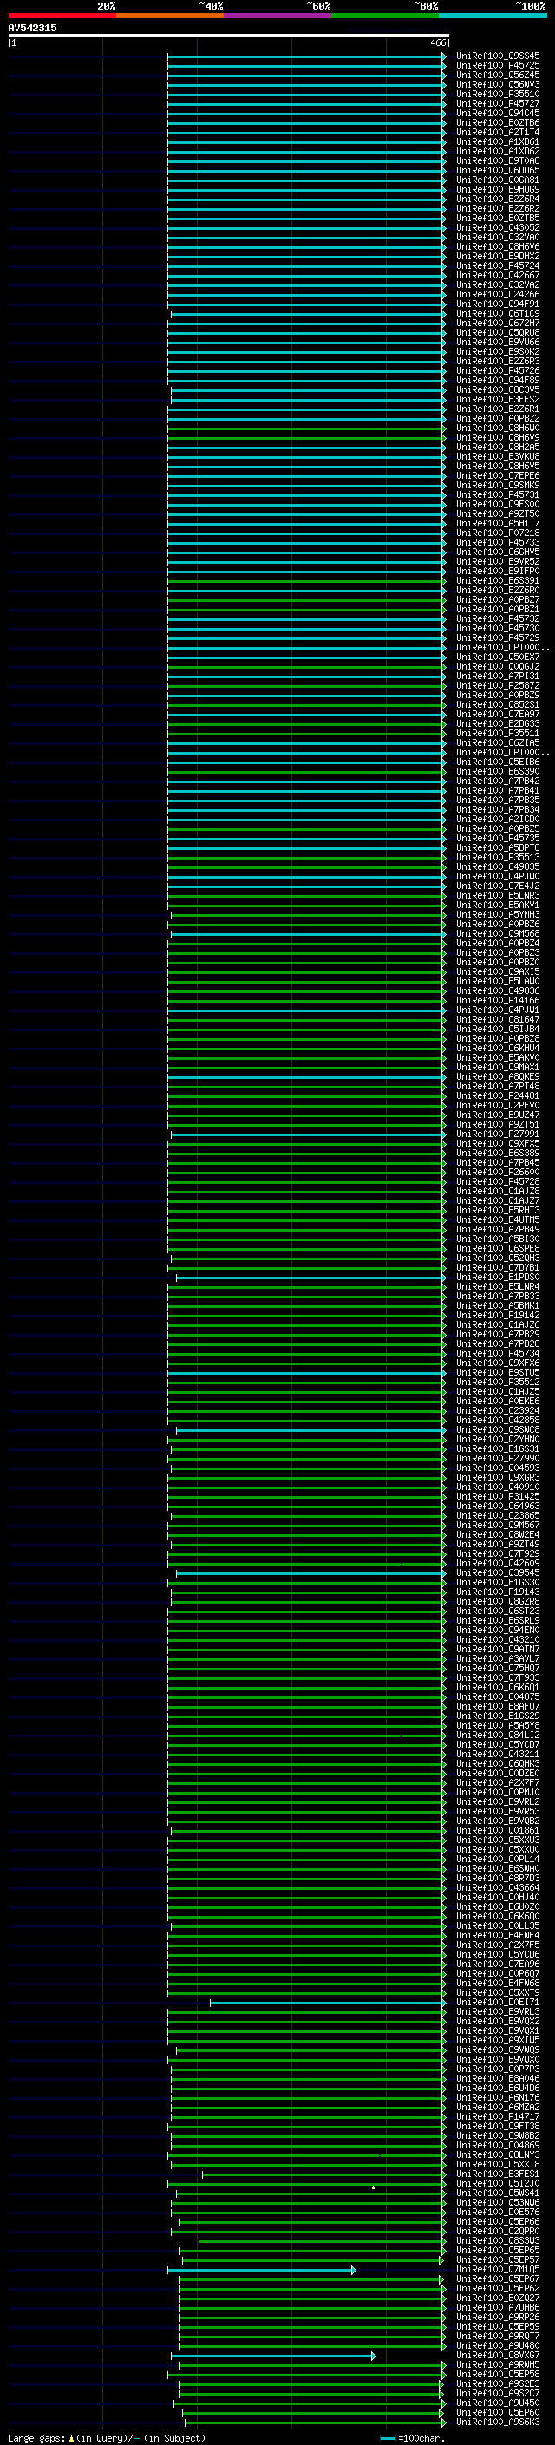
Task: Select hit label UniRef100_A0EKE6
Action: [x=498, y=1401]
